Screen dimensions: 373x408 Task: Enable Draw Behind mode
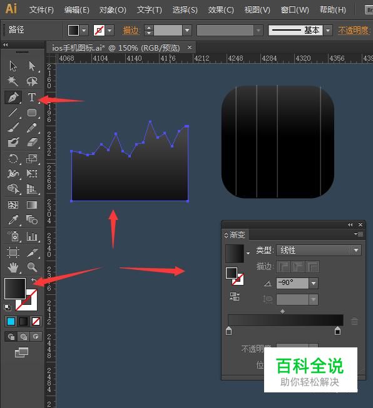tap(23, 337)
